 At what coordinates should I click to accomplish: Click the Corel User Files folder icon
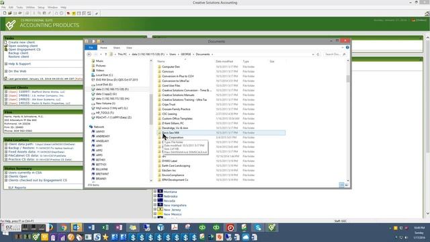[x=160, y=85]
